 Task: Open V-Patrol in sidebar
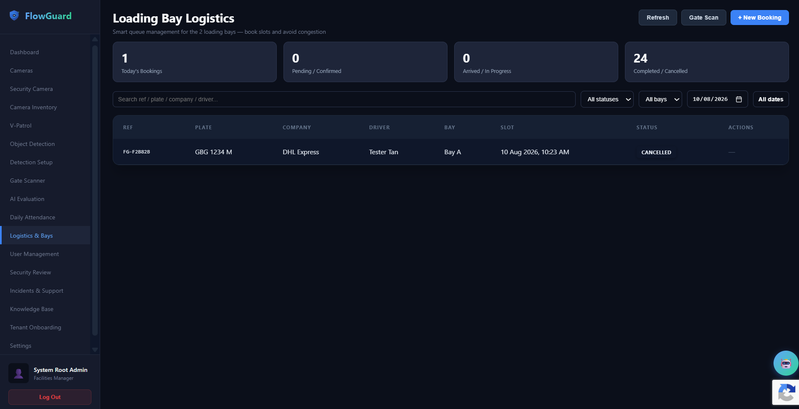45,125
